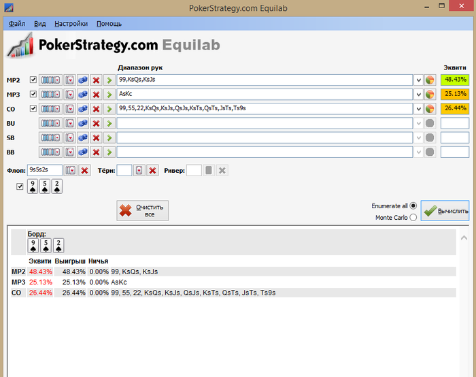Open flop card selector icon

tap(71, 170)
